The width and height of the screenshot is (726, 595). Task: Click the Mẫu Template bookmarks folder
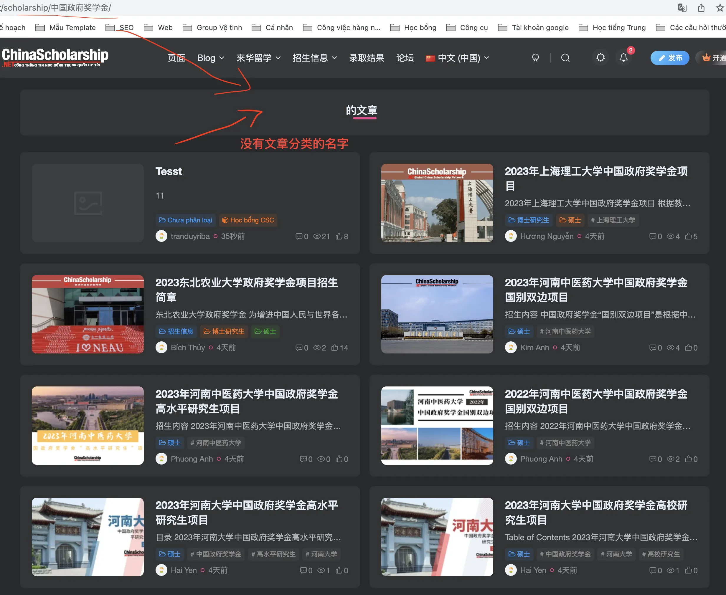[x=65, y=27]
